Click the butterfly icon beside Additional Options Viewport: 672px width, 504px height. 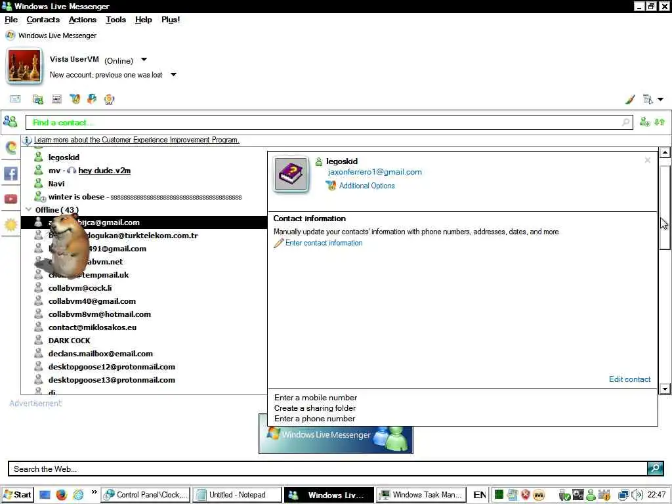click(x=331, y=186)
